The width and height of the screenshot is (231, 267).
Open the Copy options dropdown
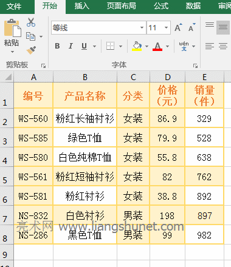41,36
